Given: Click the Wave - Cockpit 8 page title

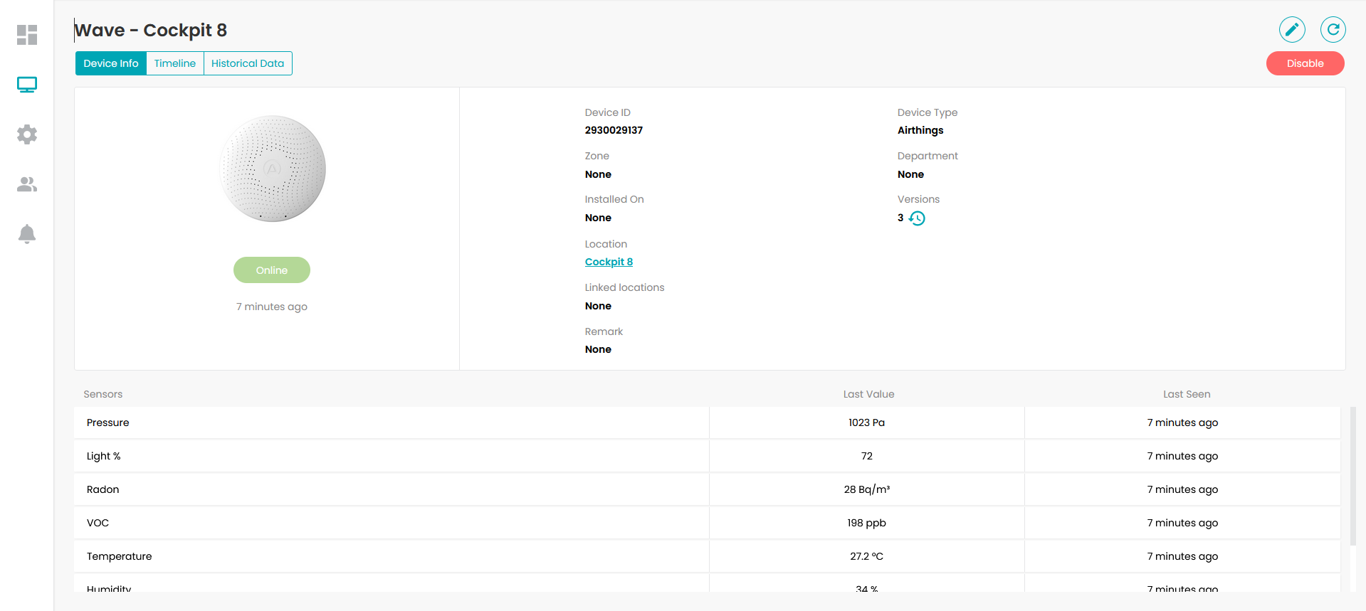Looking at the screenshot, I should point(151,30).
